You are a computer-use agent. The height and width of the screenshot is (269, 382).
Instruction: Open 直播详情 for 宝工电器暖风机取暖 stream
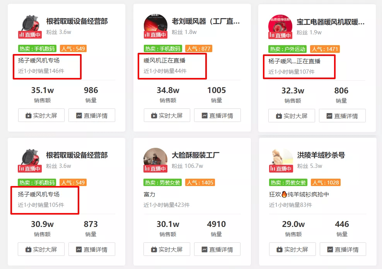[342, 116]
